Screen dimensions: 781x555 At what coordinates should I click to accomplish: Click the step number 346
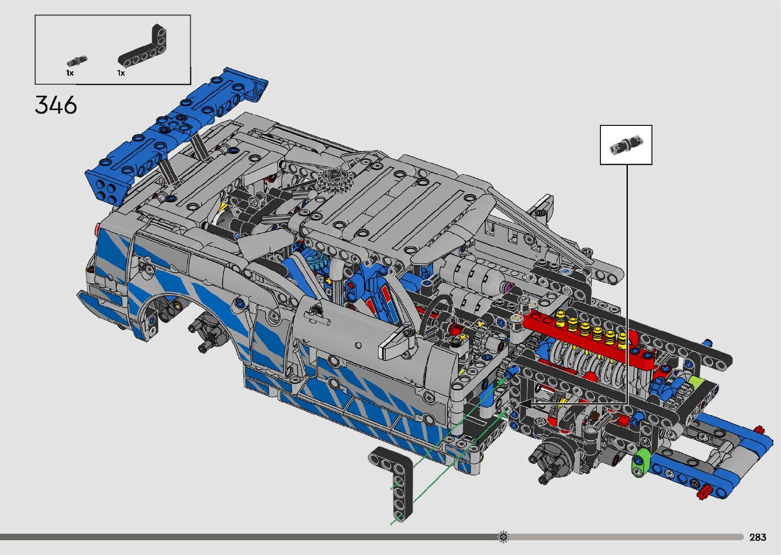pyautogui.click(x=56, y=105)
